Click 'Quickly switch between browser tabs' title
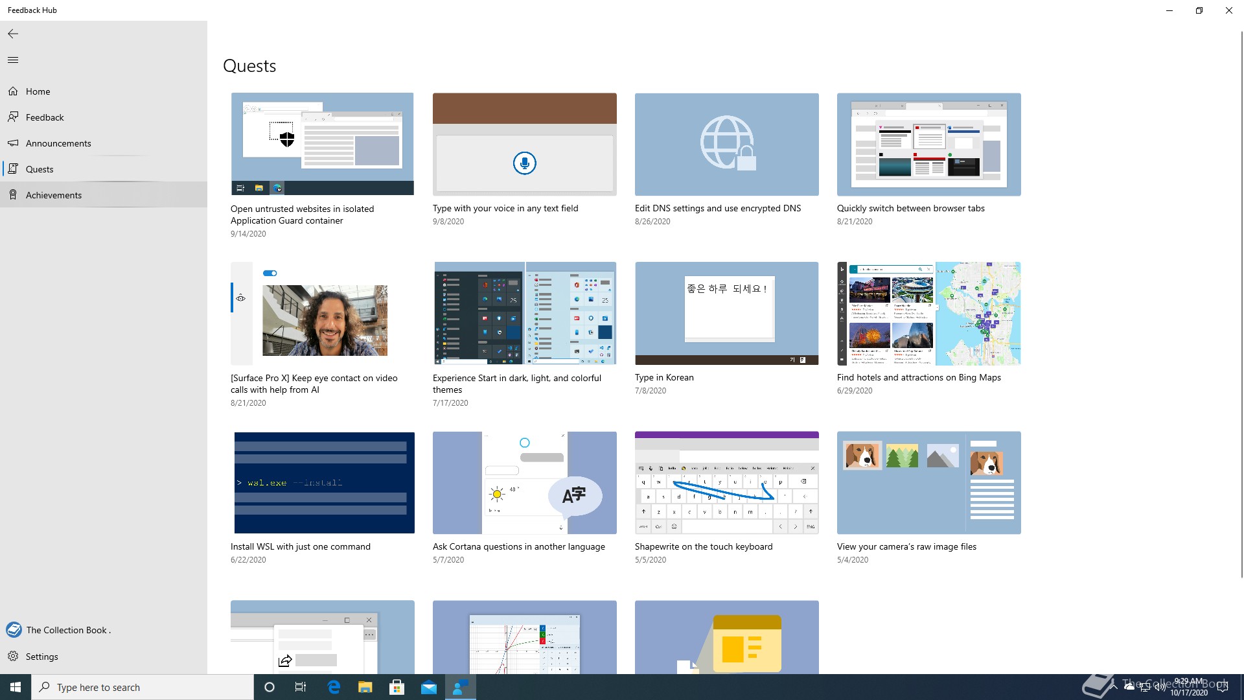Viewport: 1244px width, 700px height. pyautogui.click(x=910, y=208)
